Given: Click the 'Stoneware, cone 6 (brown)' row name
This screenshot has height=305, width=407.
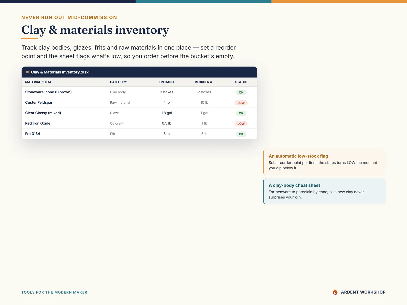Looking at the screenshot, I should point(48,92).
